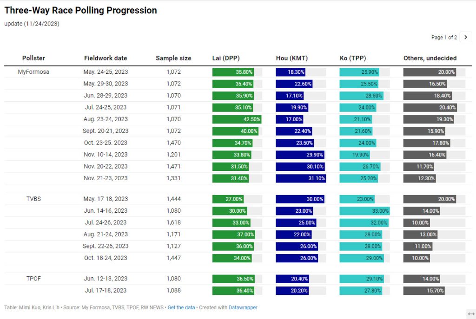Screen dimensions: 476x319
Task: Follow the Datawrapper link in footer
Action: click(x=243, y=307)
